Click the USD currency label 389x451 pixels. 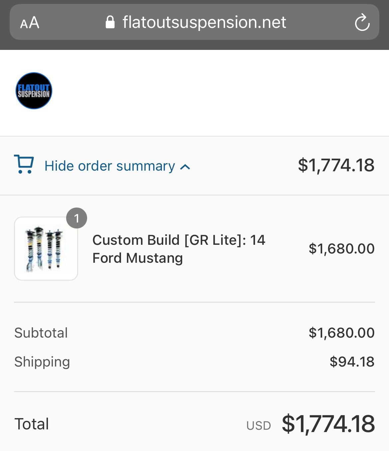[259, 426]
